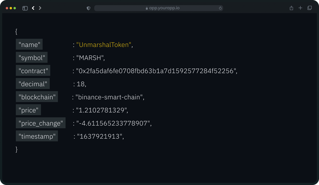Screen dimensions: 319x185
Task: Select the "name" key label
Action: (x=29, y=45)
